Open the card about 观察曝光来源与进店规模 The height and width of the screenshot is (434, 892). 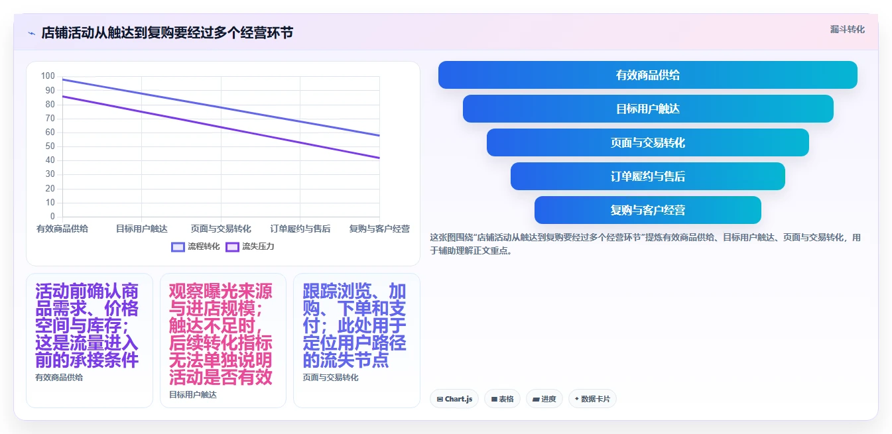click(x=223, y=341)
